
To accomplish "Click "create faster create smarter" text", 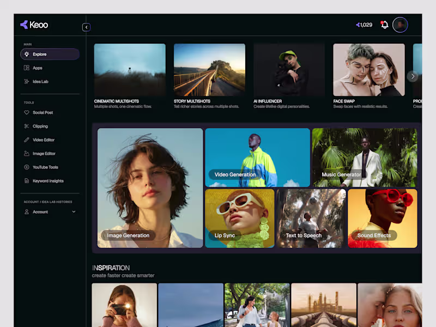I will coord(123,275).
